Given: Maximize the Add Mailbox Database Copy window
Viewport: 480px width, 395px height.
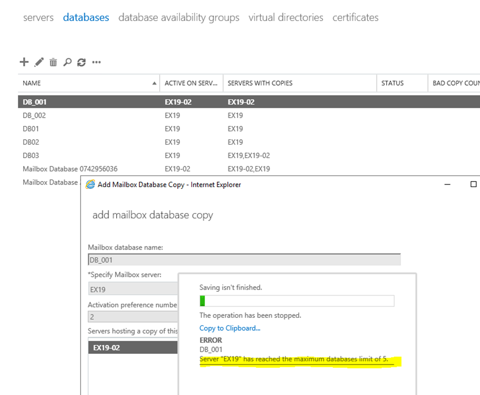Looking at the screenshot, I should coord(474,184).
